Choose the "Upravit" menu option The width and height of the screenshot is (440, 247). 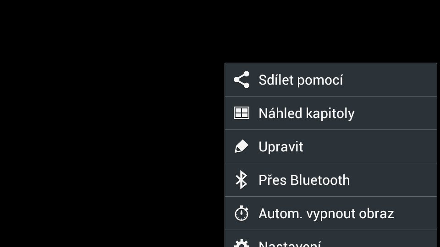pyautogui.click(x=281, y=147)
